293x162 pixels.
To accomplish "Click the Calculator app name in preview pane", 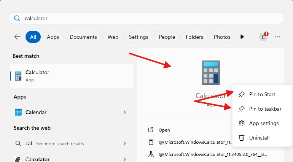I will 211,96.
